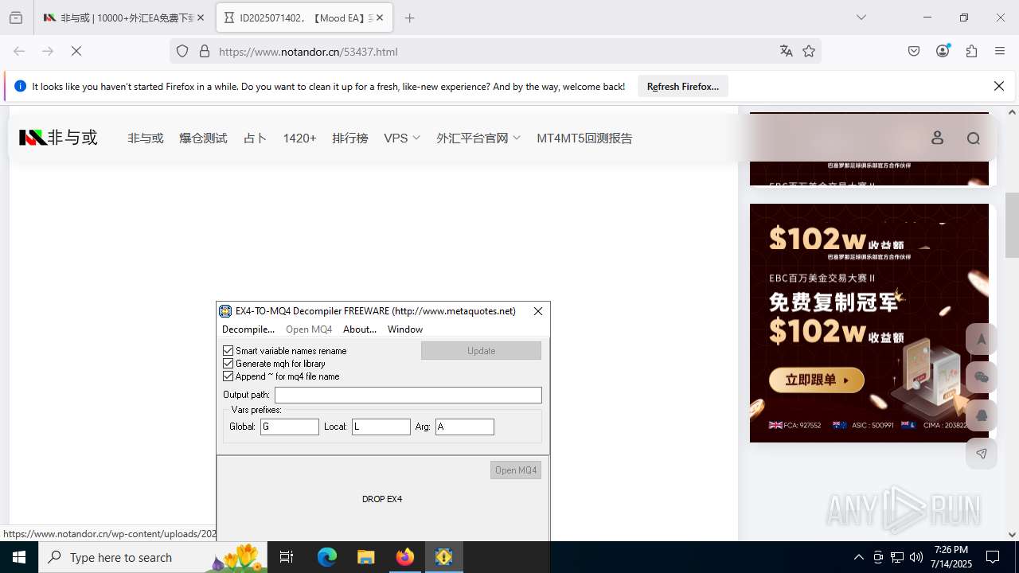Toggle Generate mqh for library checkbox
This screenshot has width=1019, height=573.
(x=228, y=364)
